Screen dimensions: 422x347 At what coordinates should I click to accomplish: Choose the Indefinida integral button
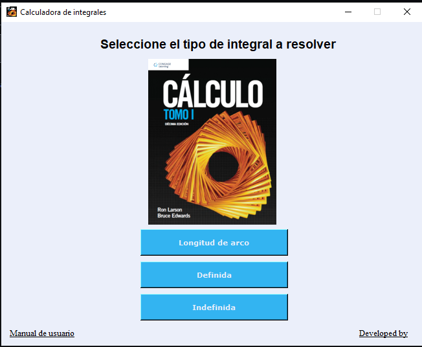coord(214,307)
